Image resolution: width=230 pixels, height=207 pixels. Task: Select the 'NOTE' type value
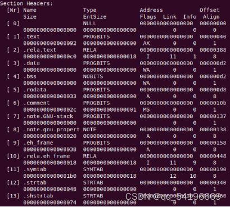click(90, 130)
